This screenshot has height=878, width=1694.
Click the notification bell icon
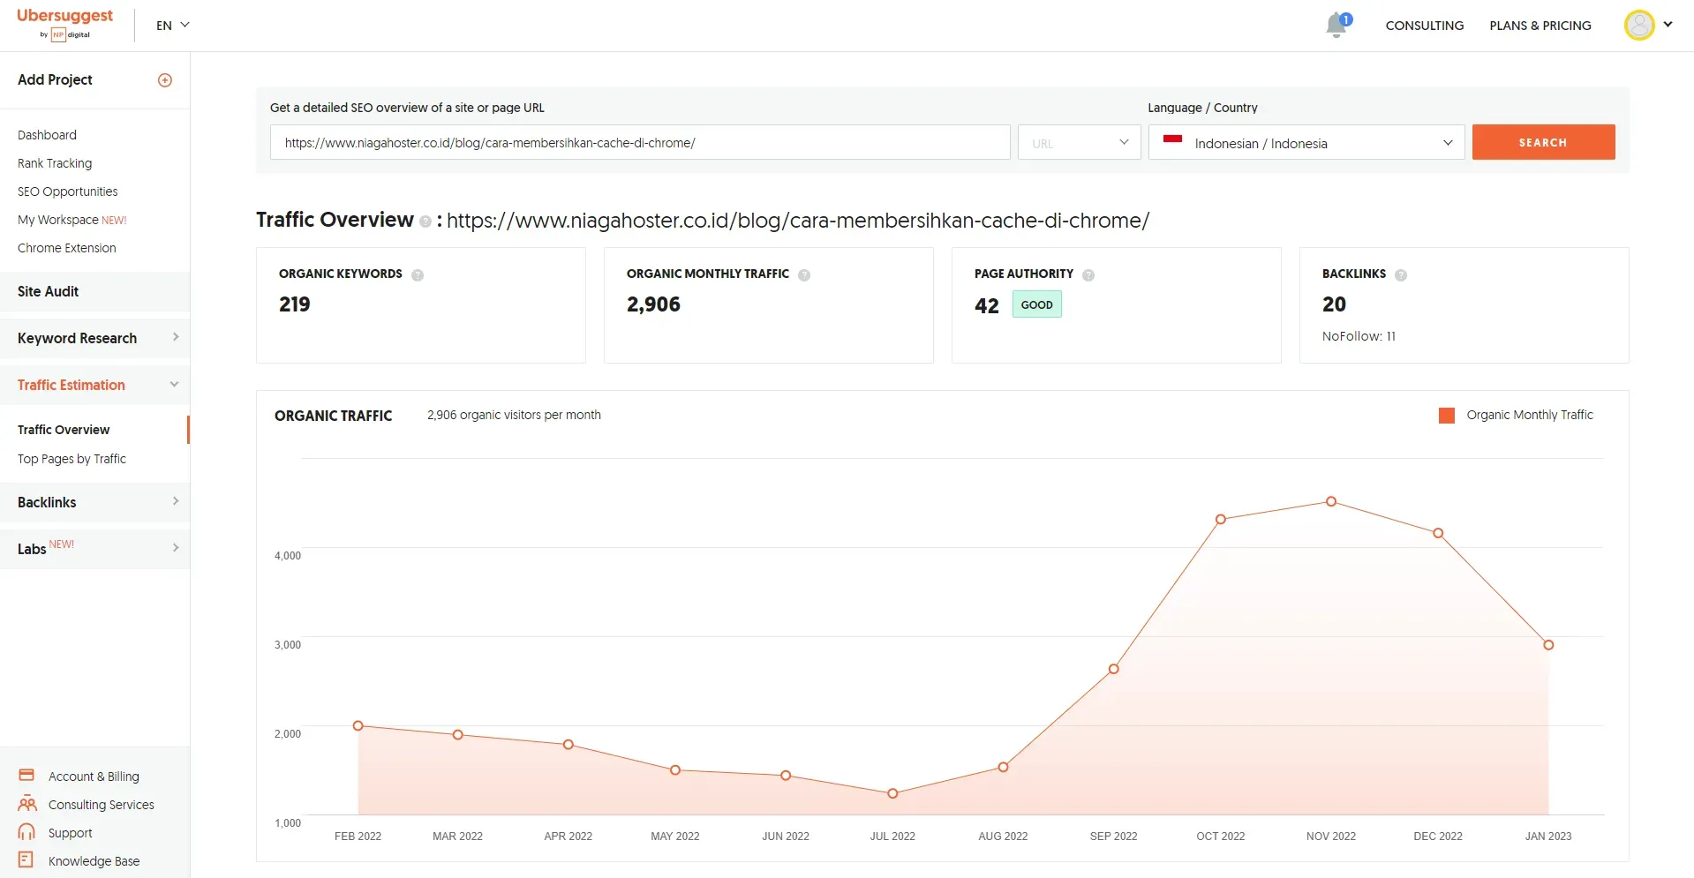click(1336, 26)
